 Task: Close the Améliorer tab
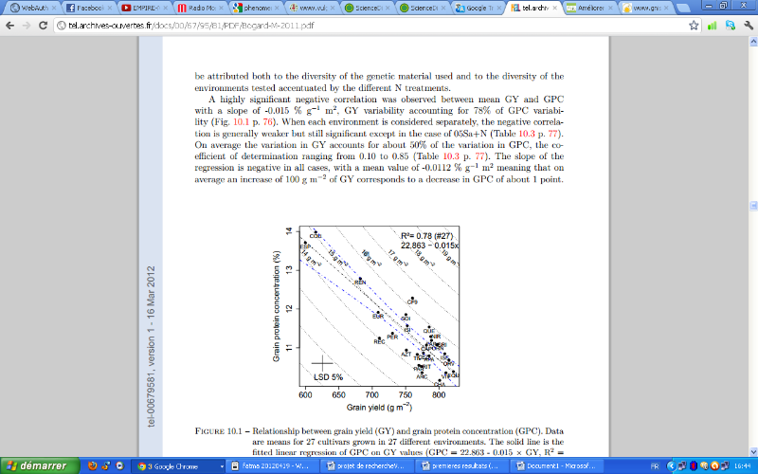click(611, 8)
